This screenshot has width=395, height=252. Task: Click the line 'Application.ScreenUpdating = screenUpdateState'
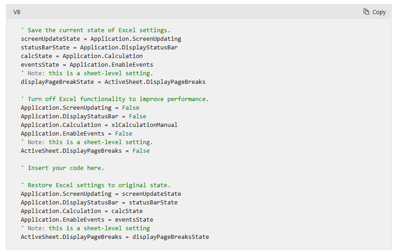(101, 194)
